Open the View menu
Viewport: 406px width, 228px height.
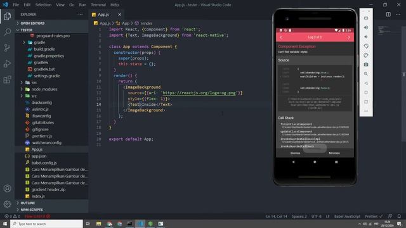tap(60, 4)
